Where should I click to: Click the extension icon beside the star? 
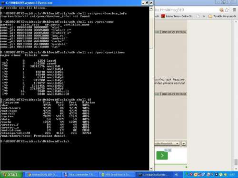point(221,10)
